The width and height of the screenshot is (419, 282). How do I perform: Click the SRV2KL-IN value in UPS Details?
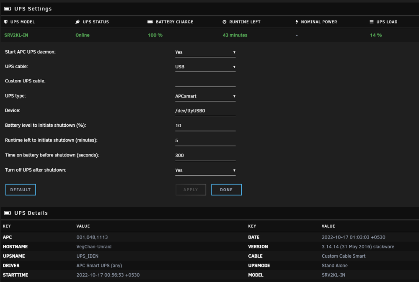tap(333, 275)
